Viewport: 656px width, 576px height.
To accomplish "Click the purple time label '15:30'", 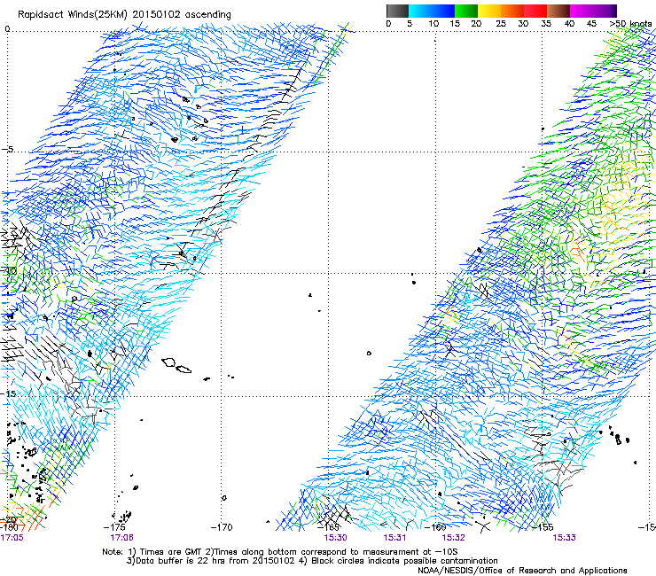I will (x=335, y=538).
